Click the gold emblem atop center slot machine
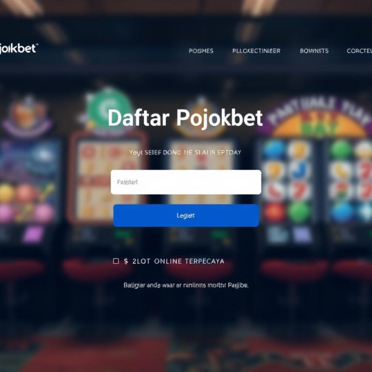This screenshot has width=372, height=372. [x=201, y=120]
